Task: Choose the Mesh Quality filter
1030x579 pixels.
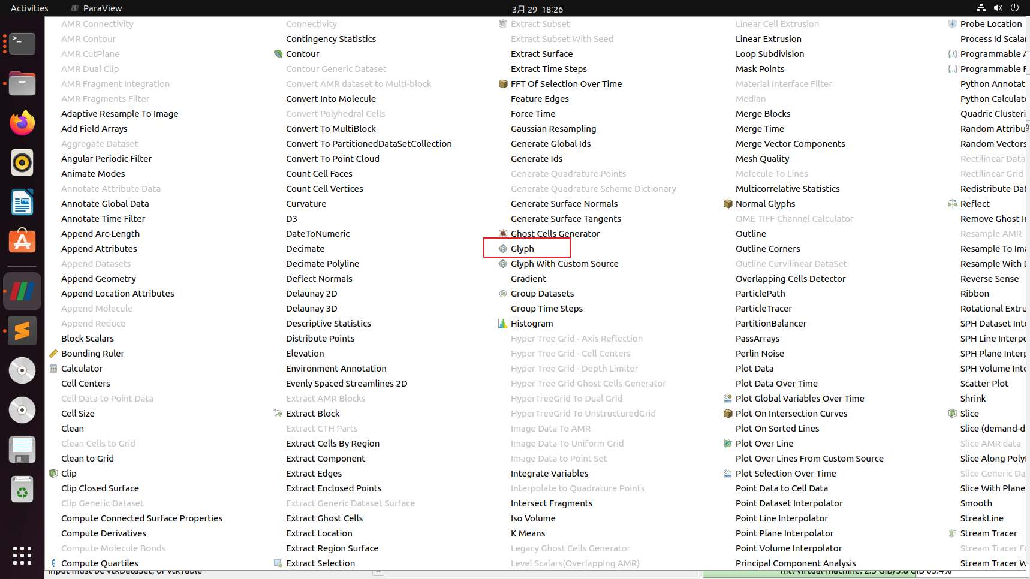Action: click(762, 159)
